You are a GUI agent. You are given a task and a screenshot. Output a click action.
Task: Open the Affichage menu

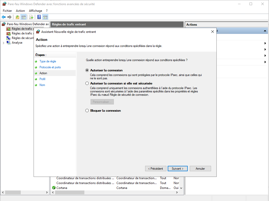point(35,11)
